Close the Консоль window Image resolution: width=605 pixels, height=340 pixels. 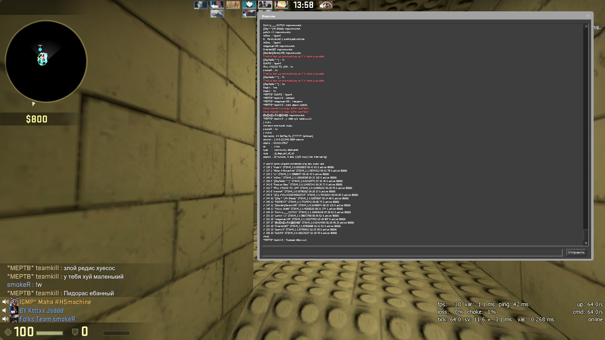point(588,16)
